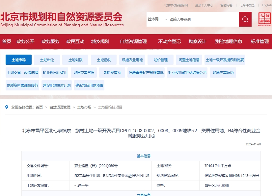Open the 建设用地供应计划 tab

tap(57, 86)
